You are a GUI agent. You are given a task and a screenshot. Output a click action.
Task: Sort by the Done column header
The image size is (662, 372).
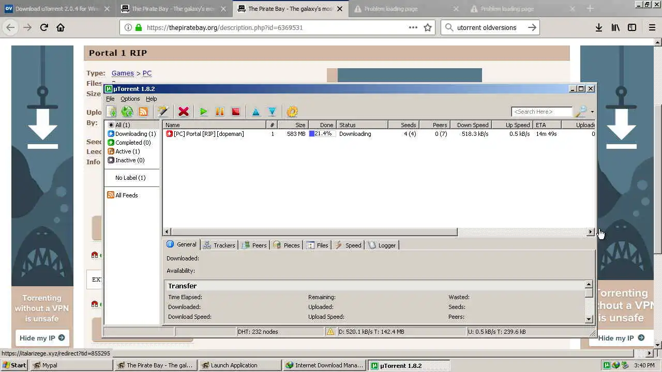[x=322, y=125]
